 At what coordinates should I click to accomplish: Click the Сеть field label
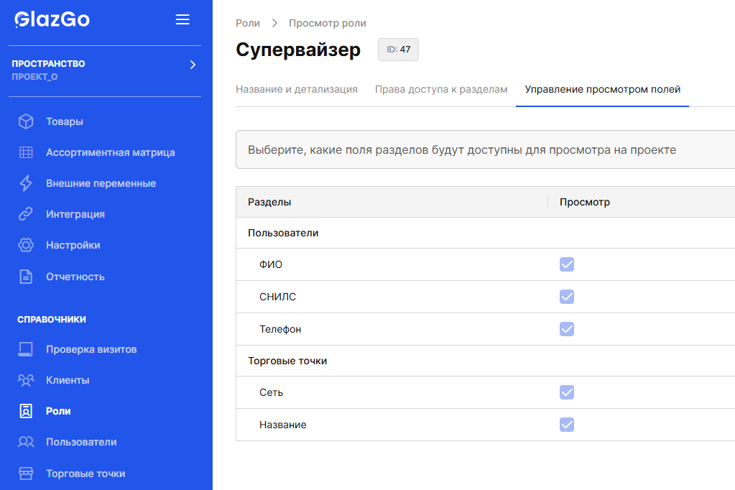coord(271,392)
